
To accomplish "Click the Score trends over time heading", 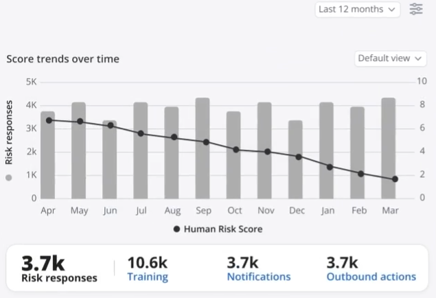I will (62, 59).
